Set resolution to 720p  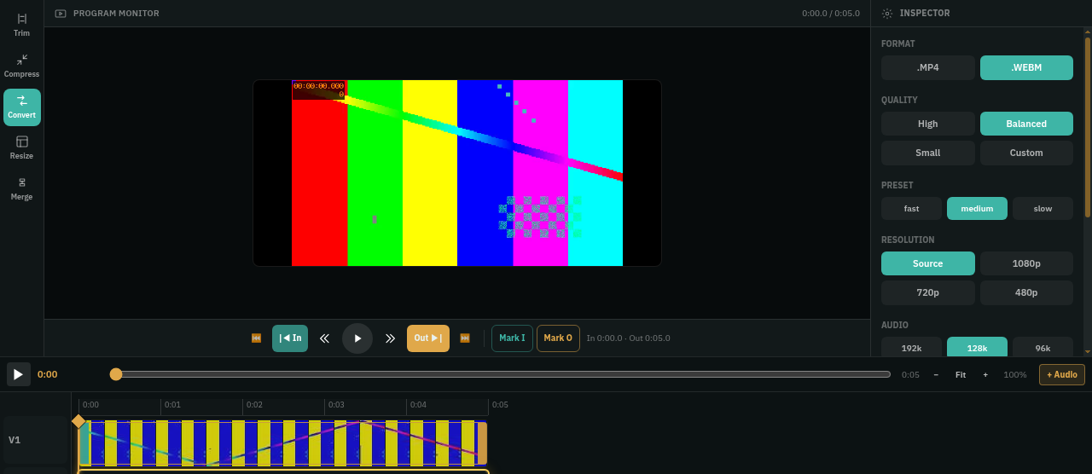[x=928, y=292]
